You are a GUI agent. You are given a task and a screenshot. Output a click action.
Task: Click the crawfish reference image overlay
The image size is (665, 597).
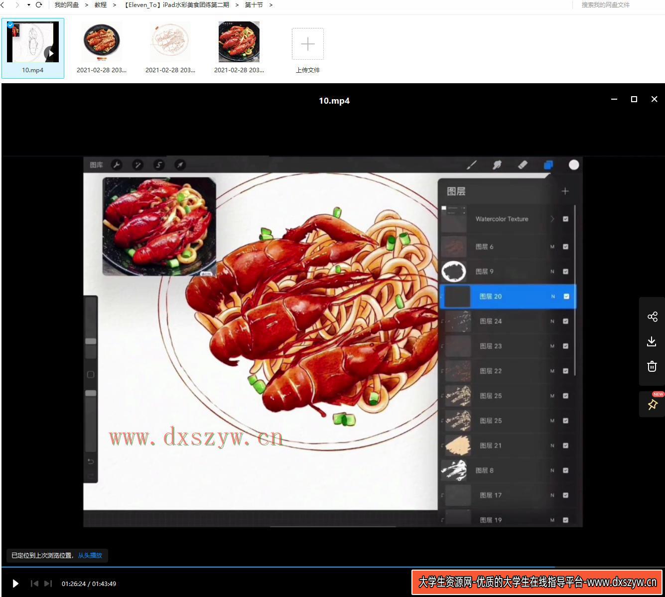click(159, 226)
